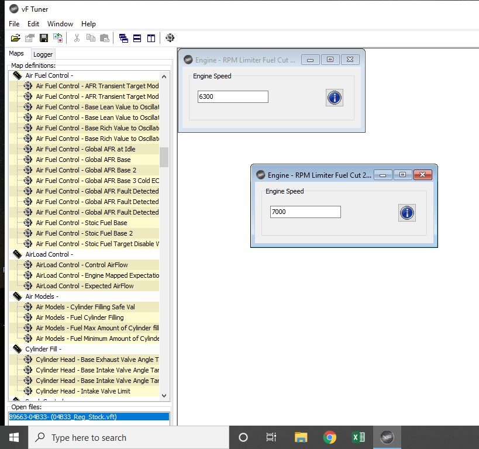The height and width of the screenshot is (449, 479).
Task: Open Task View from the taskbar
Action: (x=271, y=437)
